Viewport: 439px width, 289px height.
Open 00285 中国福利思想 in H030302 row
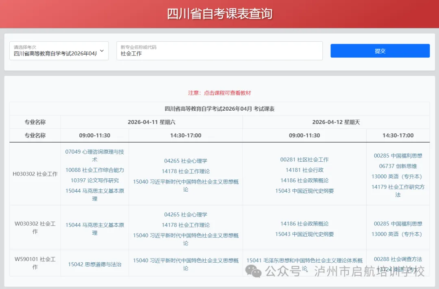click(398, 156)
